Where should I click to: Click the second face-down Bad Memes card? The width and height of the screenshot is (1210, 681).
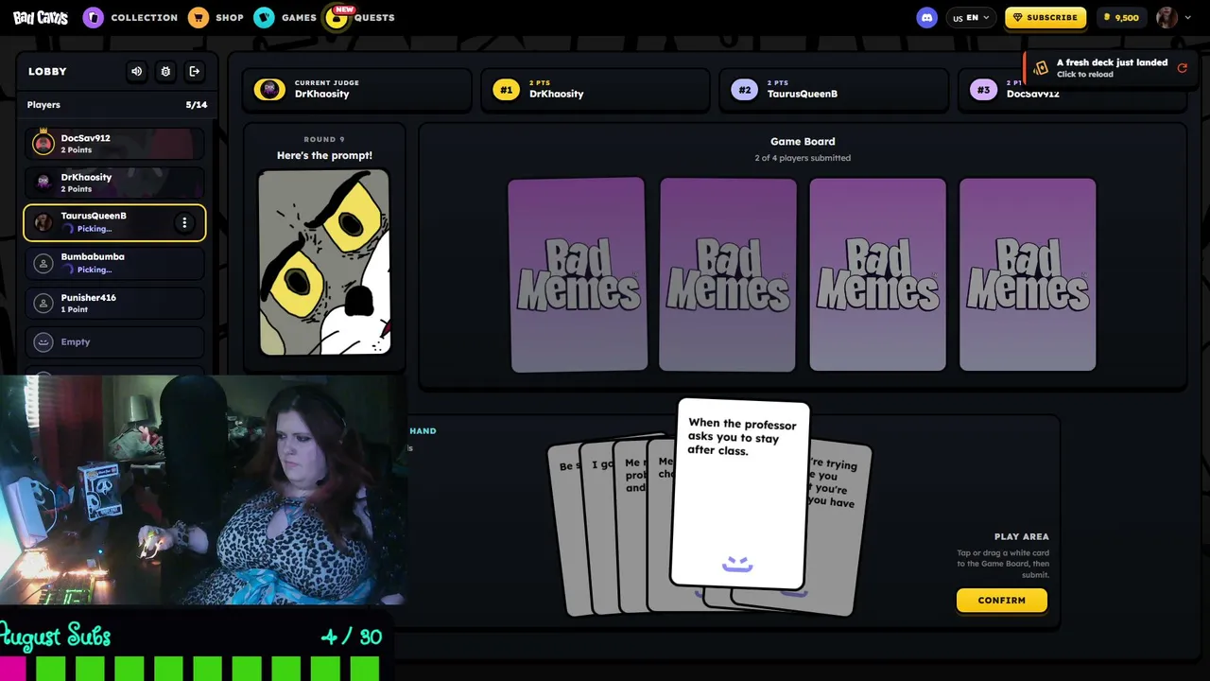[727, 274]
